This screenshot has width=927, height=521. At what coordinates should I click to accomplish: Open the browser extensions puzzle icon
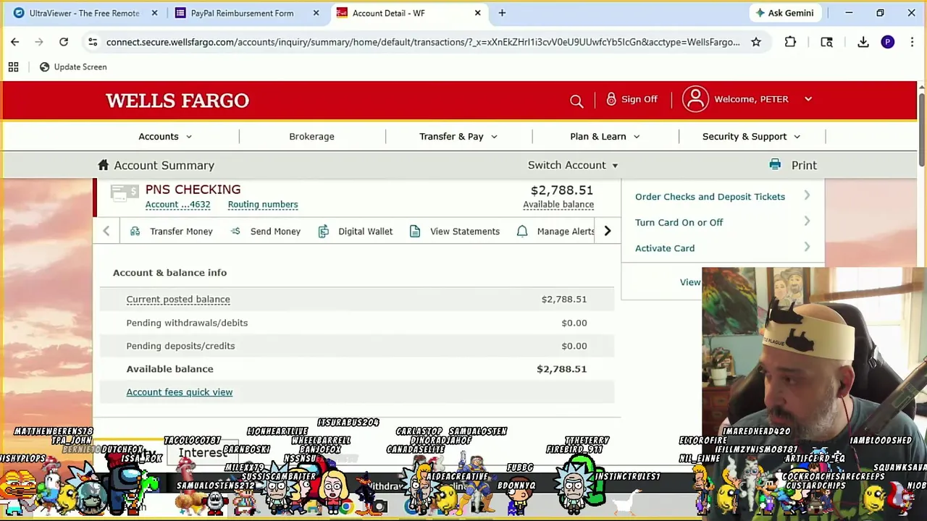790,42
